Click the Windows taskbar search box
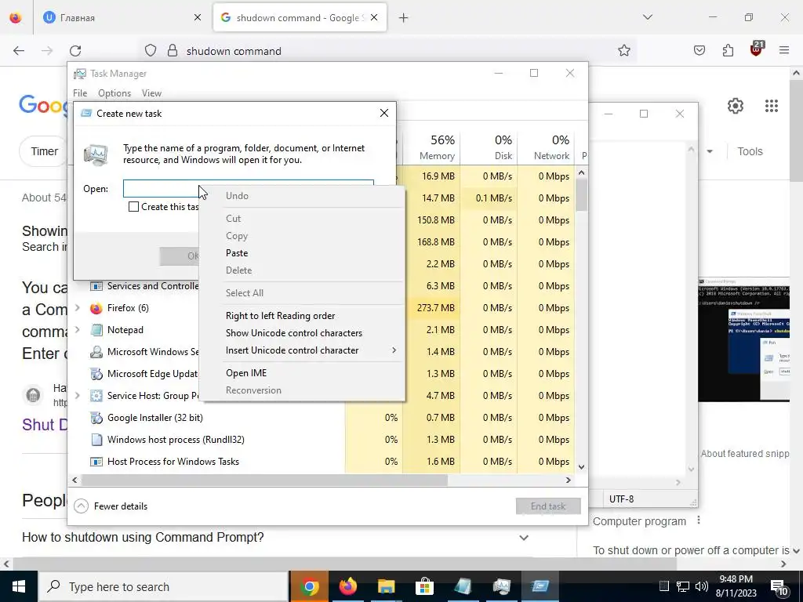803x602 pixels. pyautogui.click(x=163, y=586)
